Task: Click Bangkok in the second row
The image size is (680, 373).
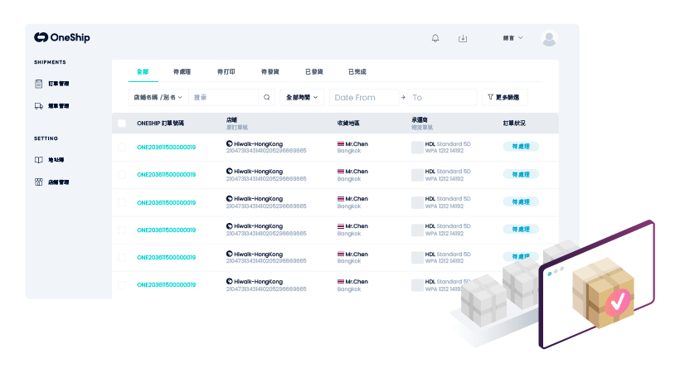Action: [x=349, y=179]
